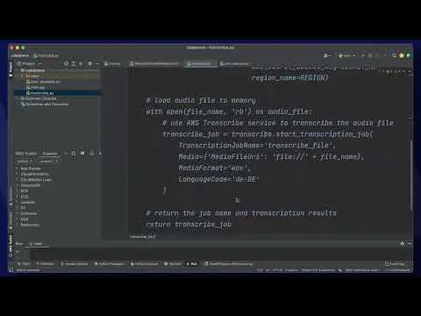This screenshot has height=316, width=421.
Task: Expand the CloudFormation node arrow
Action: pos(18,174)
